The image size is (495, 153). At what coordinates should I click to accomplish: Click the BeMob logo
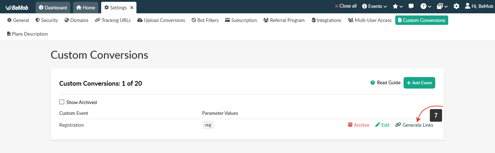[17, 7]
